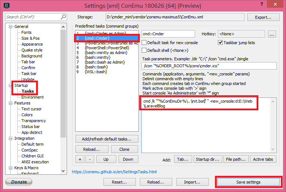Select Tasks under Startup

(x=28, y=91)
